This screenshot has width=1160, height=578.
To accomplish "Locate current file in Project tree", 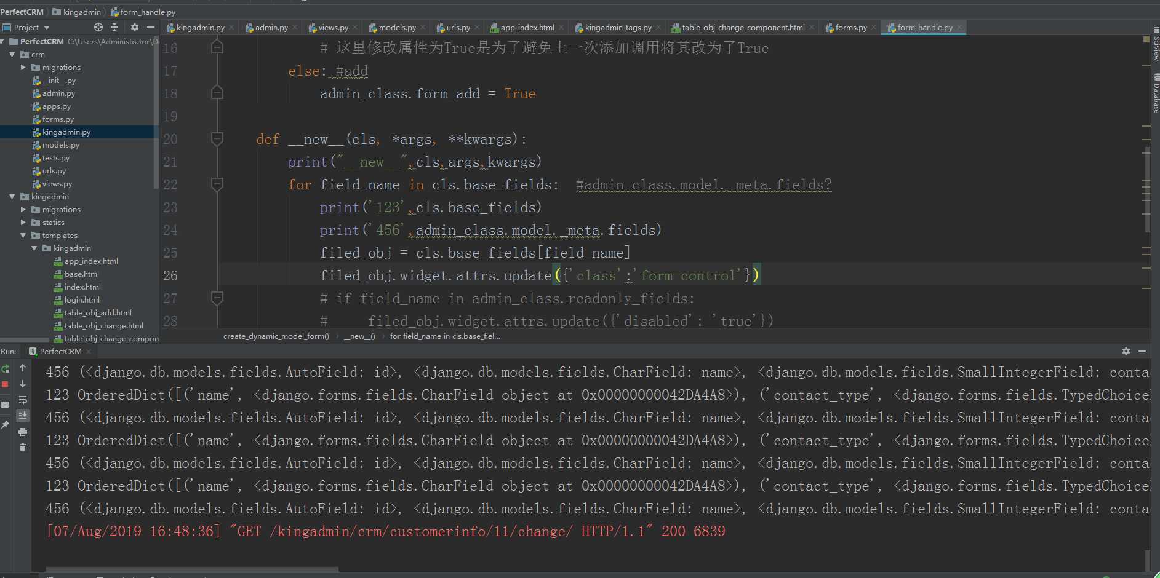I will coord(98,27).
